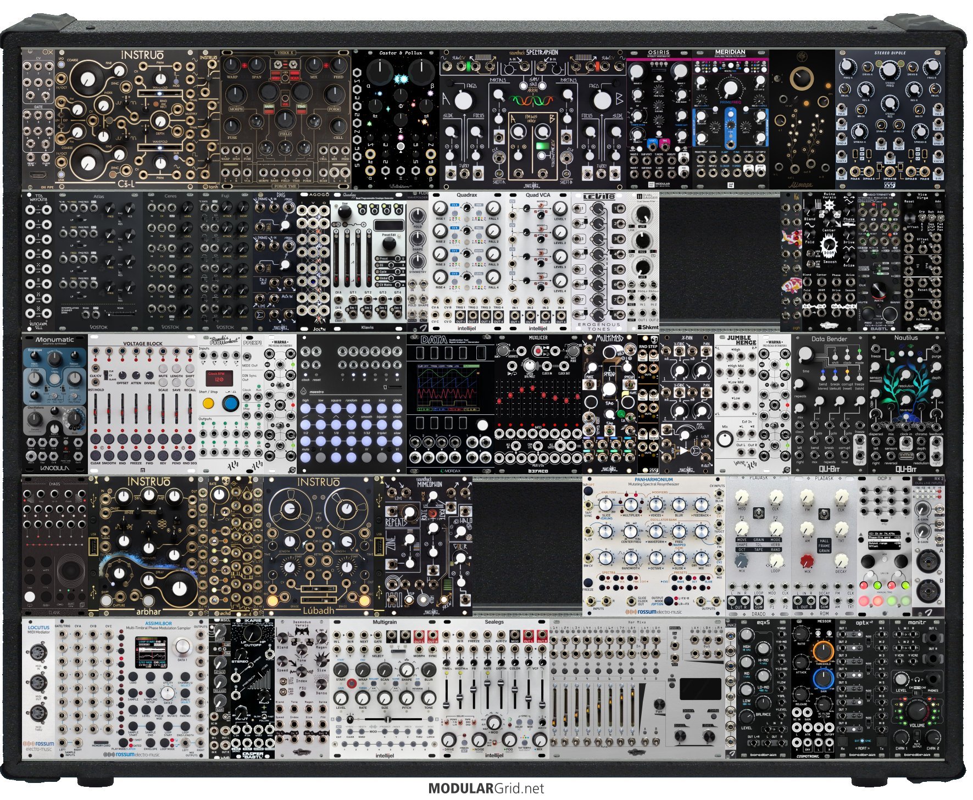The width and height of the screenshot is (973, 800).
Task: Click the red MIX knob on Pladask ROM
Action: (807, 560)
